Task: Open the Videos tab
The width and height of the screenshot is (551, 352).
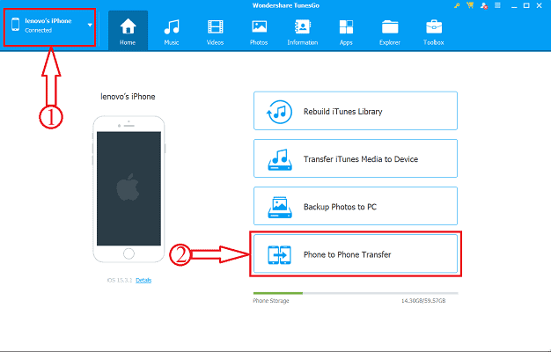Action: 215,31
